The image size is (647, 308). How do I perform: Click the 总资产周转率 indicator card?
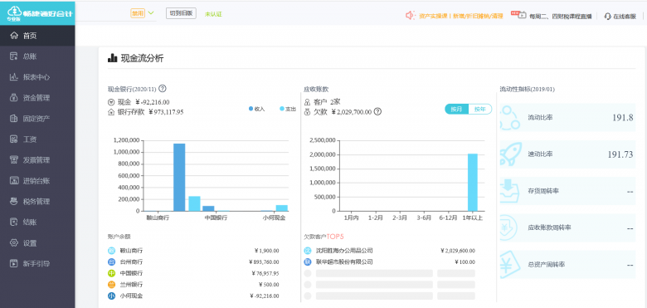pyautogui.click(x=567, y=264)
